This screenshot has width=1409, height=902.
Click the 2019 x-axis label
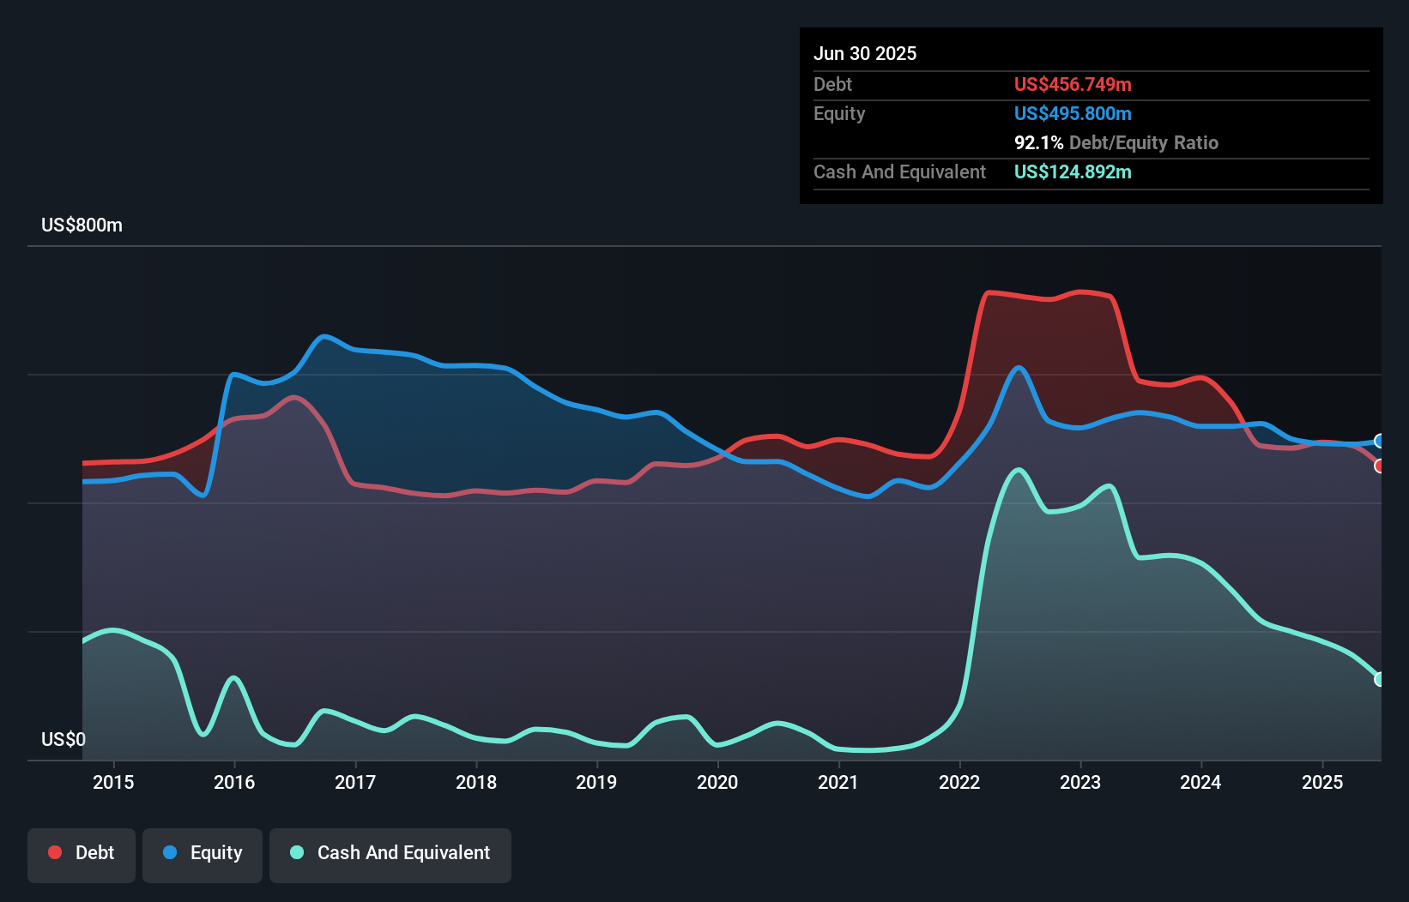596,782
